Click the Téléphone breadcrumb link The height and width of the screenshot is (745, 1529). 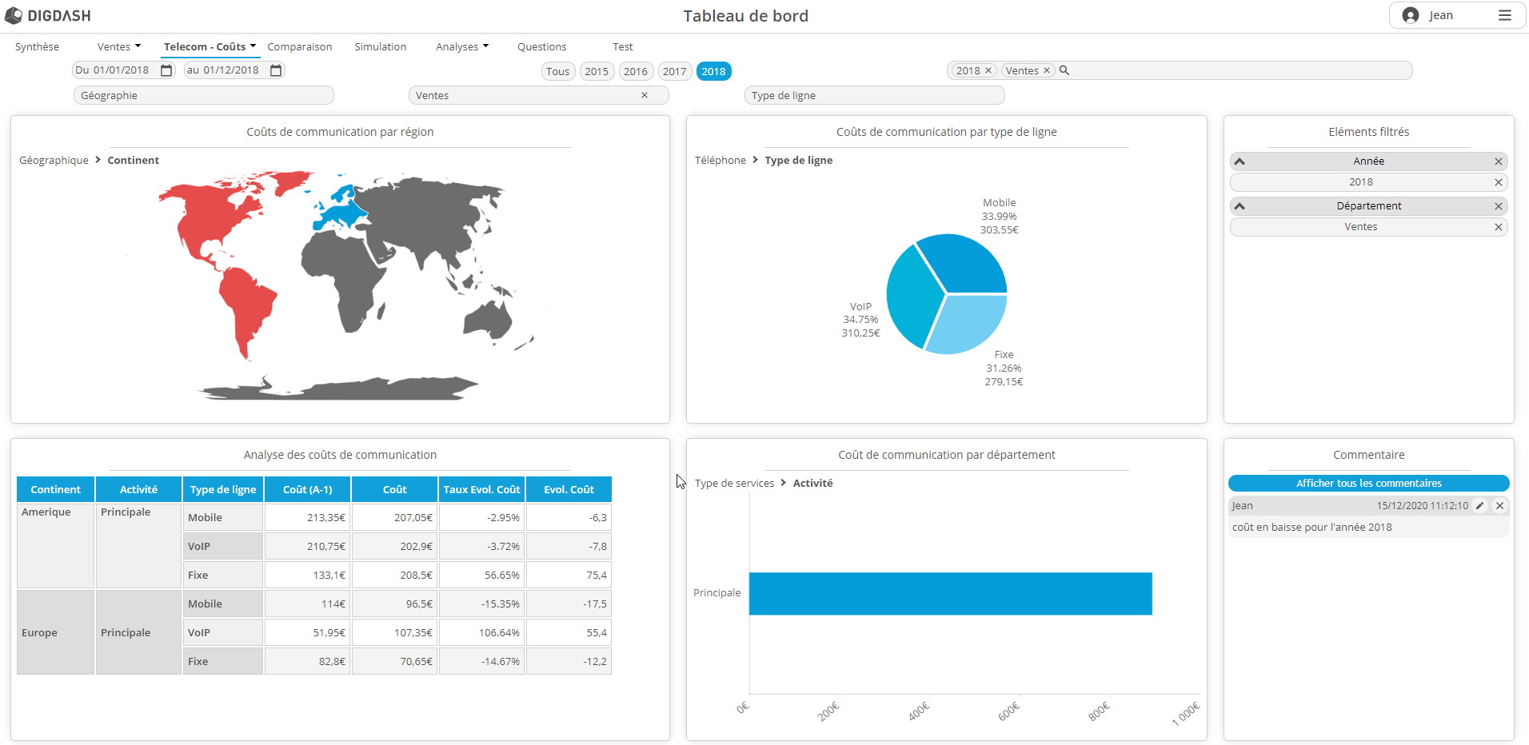pyautogui.click(x=720, y=160)
